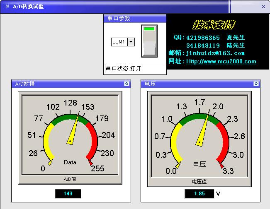Click the yellow min marker at 0

(51, 162)
